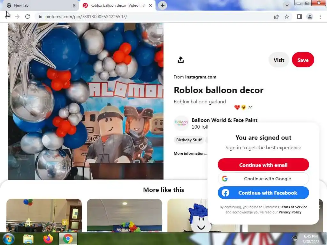The image size is (327, 245).
Task: Click Continue with Facebook
Action: click(x=263, y=193)
